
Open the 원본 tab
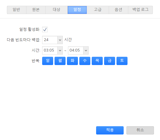pyautogui.click(x=36, y=10)
